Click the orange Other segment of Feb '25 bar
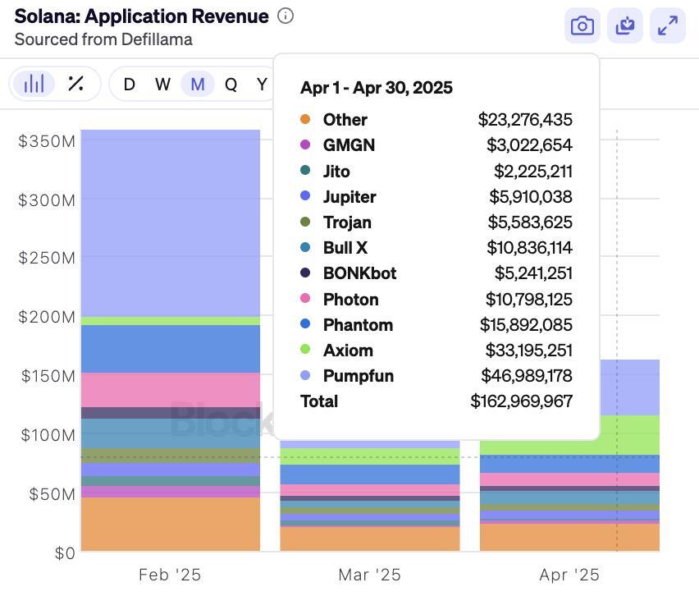 pos(171,525)
